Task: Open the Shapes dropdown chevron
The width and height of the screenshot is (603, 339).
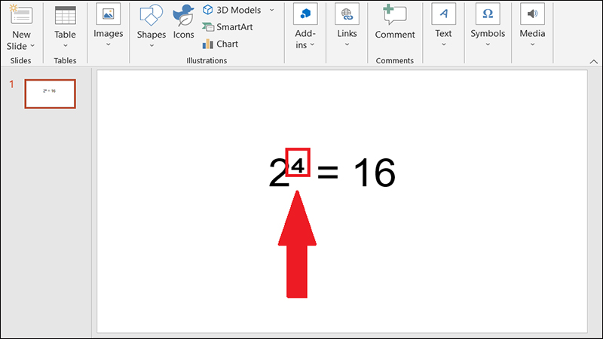Action: (152, 46)
